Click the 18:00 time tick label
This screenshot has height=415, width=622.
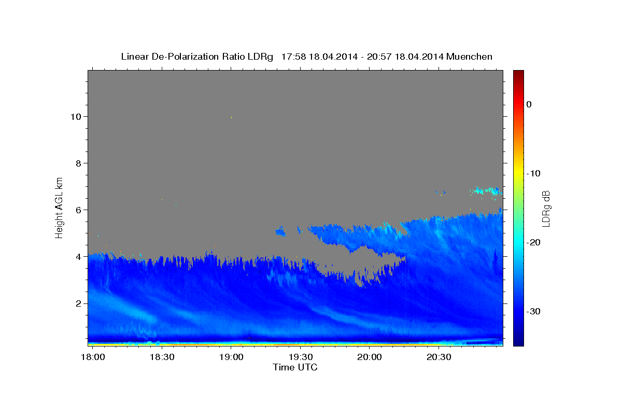[93, 357]
